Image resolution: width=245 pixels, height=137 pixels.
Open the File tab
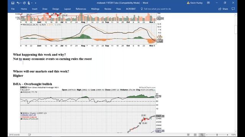(x=13, y=9)
